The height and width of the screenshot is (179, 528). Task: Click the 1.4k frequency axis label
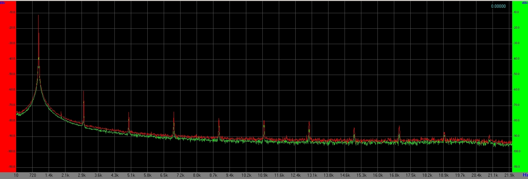(49, 175)
